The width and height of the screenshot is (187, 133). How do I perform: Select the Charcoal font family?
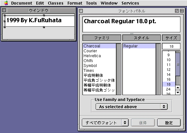(99, 46)
